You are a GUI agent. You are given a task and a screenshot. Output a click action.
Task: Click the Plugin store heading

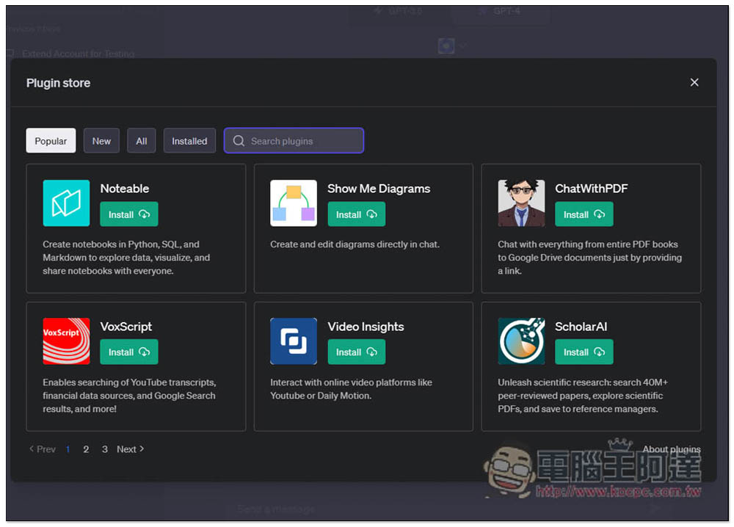[58, 83]
